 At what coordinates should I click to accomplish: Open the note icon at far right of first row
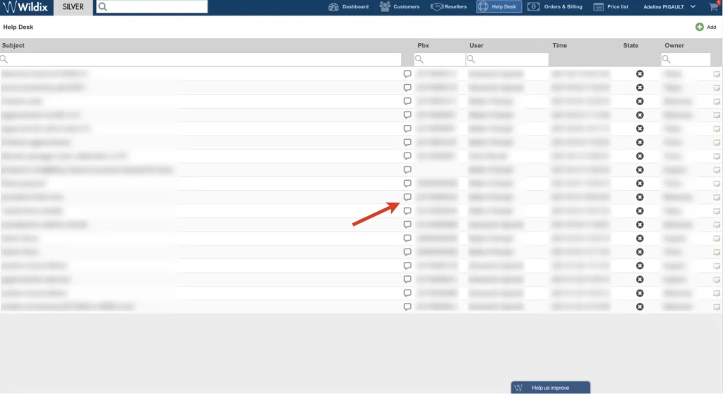(717, 73)
